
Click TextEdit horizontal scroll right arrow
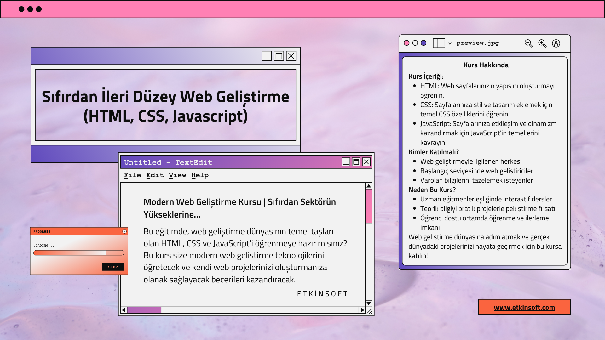coord(362,310)
